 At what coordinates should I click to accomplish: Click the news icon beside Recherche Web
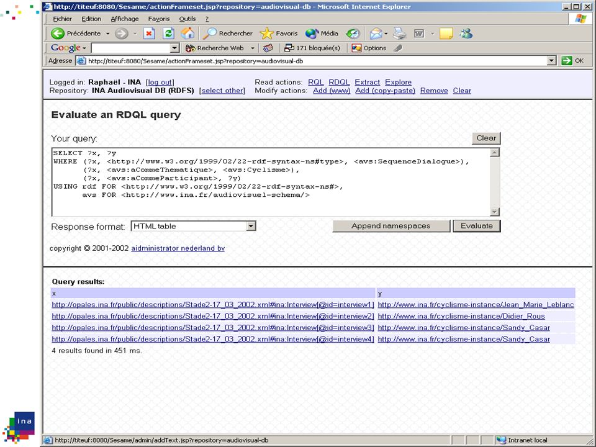coord(268,48)
